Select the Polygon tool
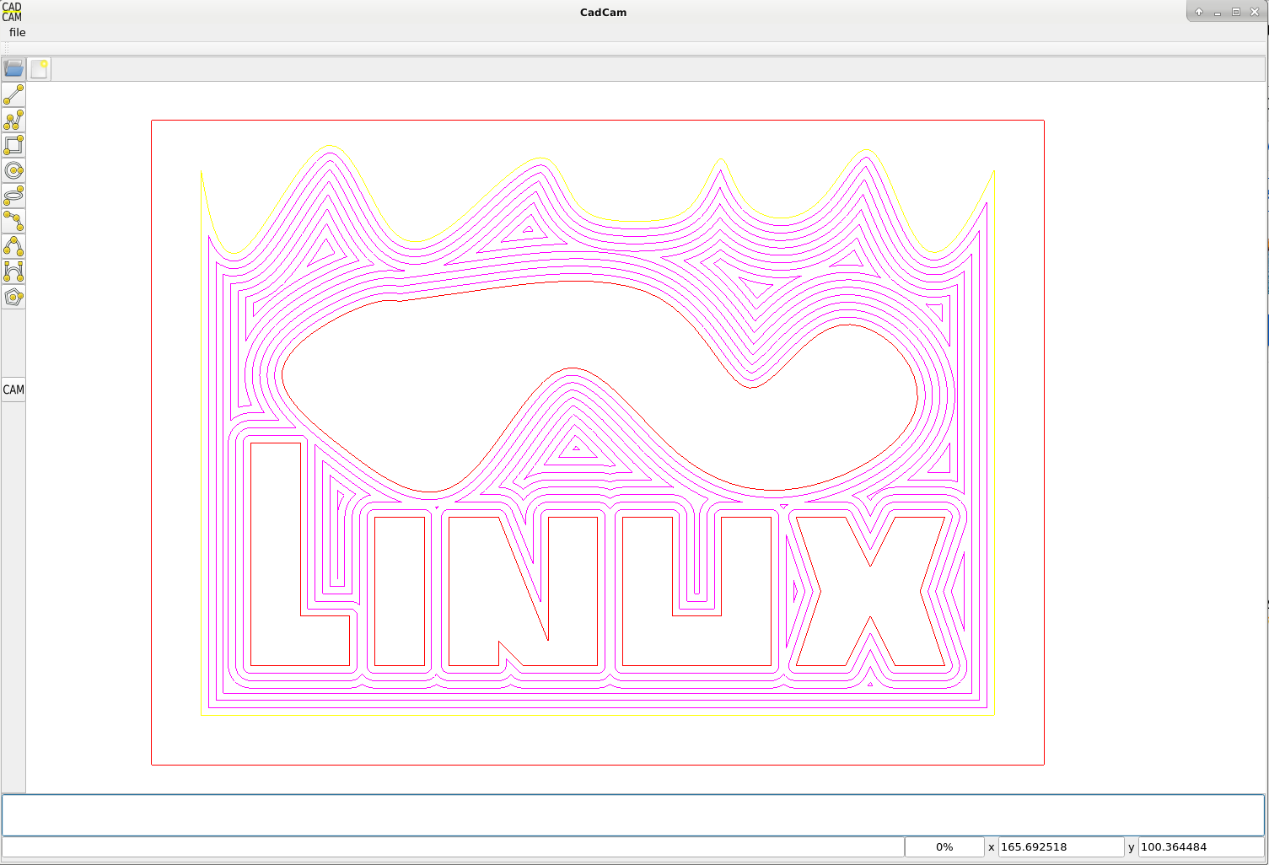This screenshot has width=1269, height=865. coord(13,297)
